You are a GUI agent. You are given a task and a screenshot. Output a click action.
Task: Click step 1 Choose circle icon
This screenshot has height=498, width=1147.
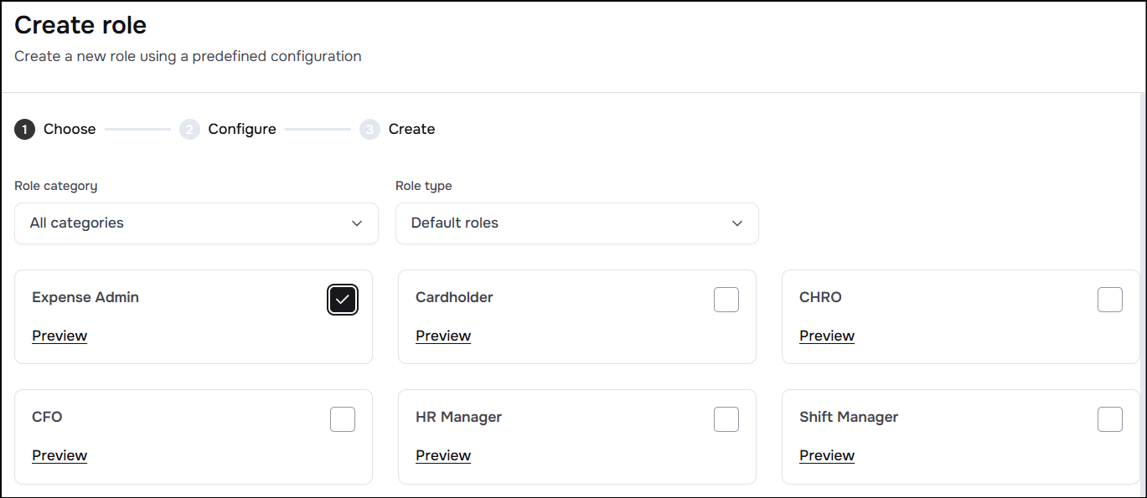tap(24, 130)
